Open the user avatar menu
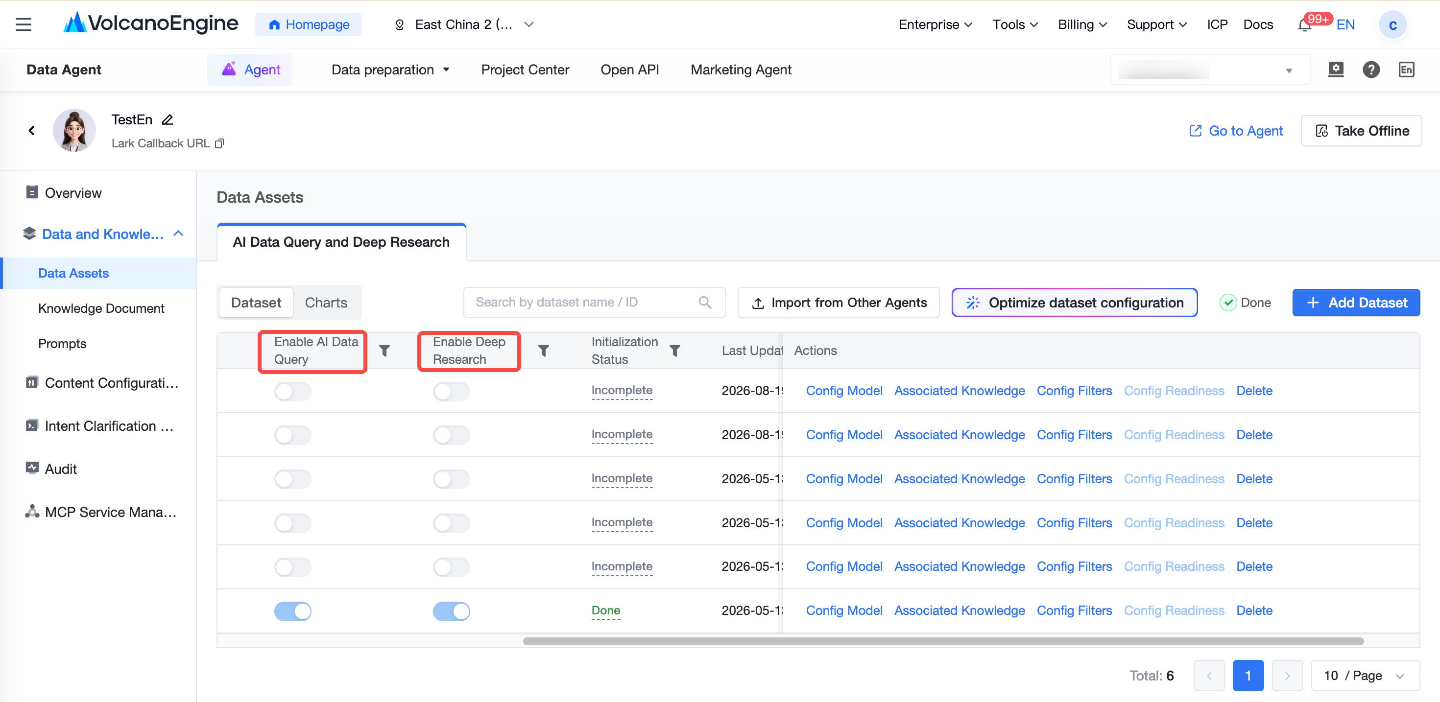The width and height of the screenshot is (1440, 702). [x=1392, y=25]
